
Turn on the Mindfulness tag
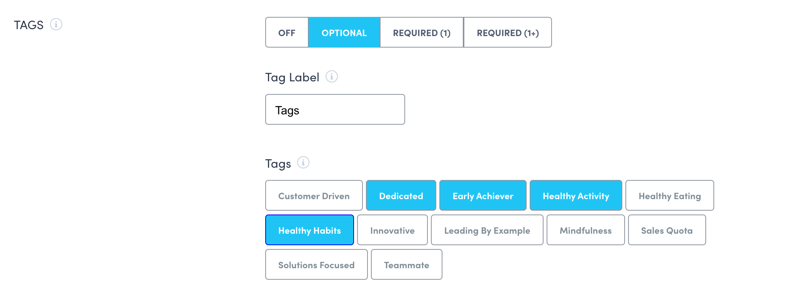pos(585,230)
